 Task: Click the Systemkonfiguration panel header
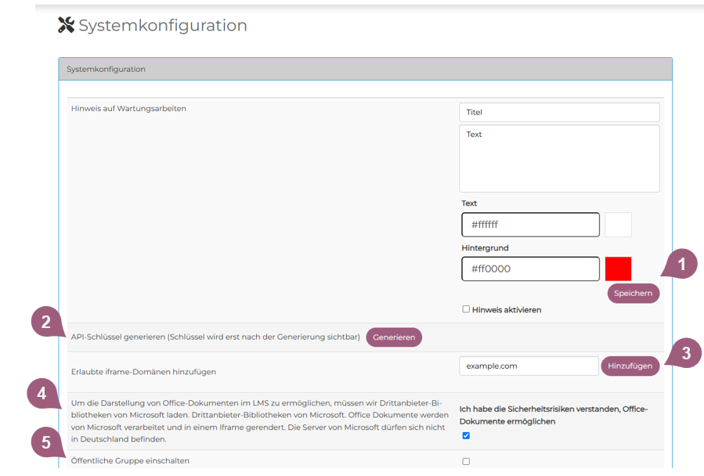[x=365, y=69]
